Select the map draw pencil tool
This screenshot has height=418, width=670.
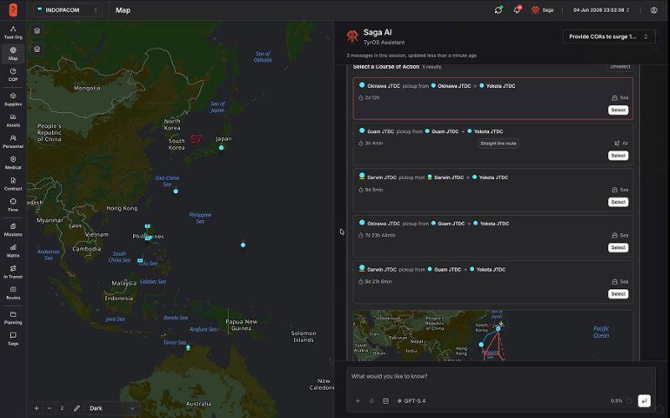pos(76,408)
